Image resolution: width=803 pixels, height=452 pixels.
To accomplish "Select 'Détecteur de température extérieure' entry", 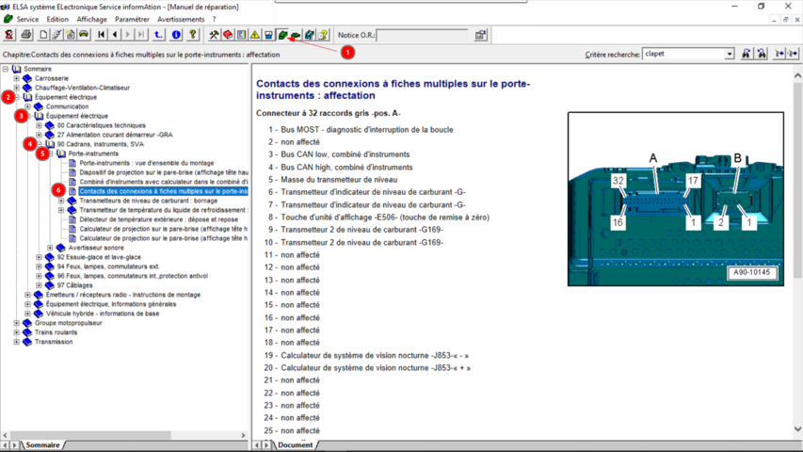I will click(x=159, y=219).
